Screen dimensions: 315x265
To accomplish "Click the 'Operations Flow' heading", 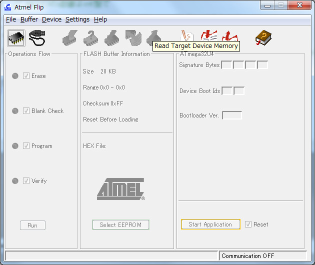I will (x=29, y=54).
